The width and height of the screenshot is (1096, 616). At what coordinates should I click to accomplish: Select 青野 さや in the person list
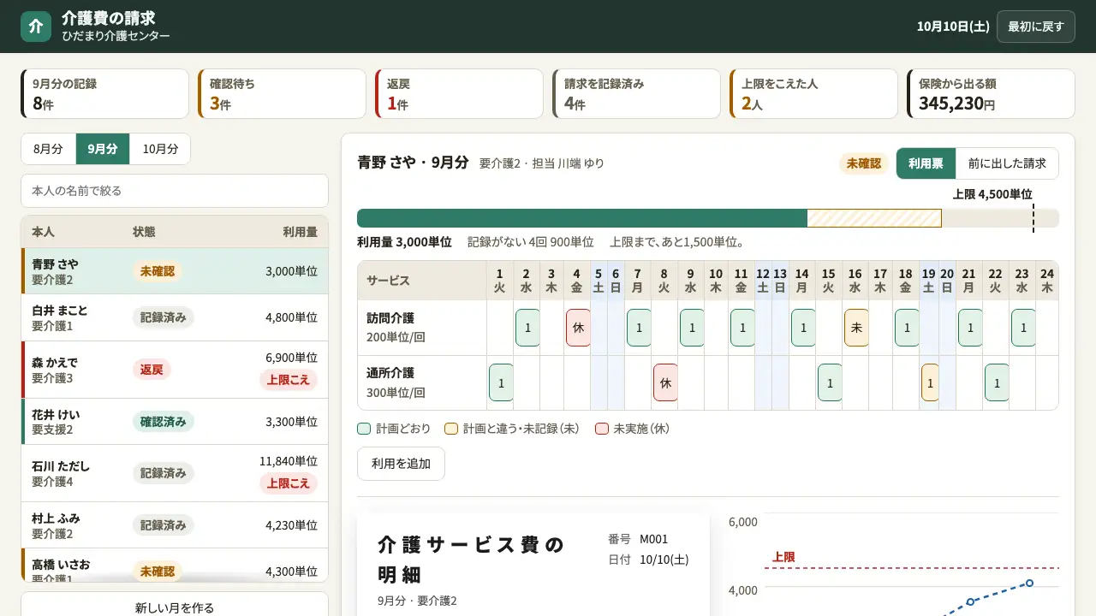click(x=175, y=271)
